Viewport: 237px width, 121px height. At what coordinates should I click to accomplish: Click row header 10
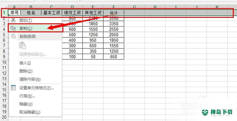4,62
